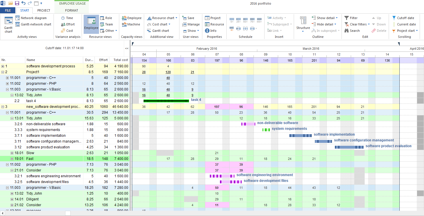The height and width of the screenshot is (216, 424).
Task: Click the horizontal scrollbar thumb at bottom
Action: tap(68, 213)
